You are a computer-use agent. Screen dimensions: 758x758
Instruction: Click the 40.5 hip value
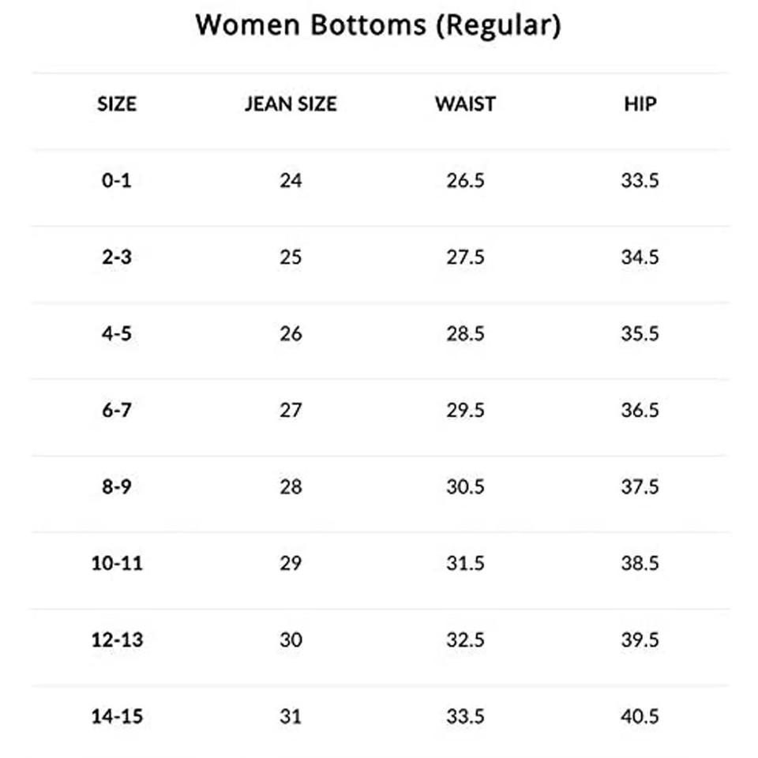tap(640, 716)
